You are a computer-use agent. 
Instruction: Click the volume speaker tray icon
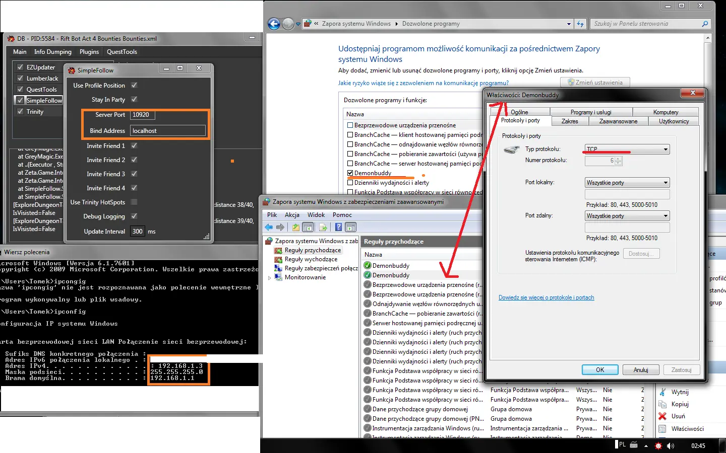coord(671,445)
